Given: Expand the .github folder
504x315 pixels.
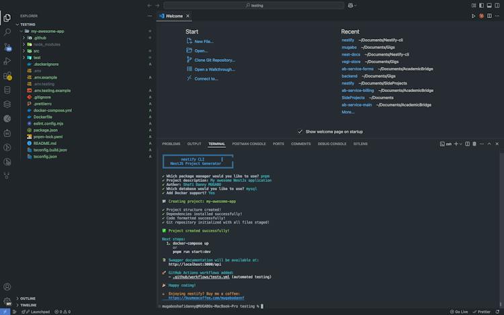Looking at the screenshot, I should point(24,38).
